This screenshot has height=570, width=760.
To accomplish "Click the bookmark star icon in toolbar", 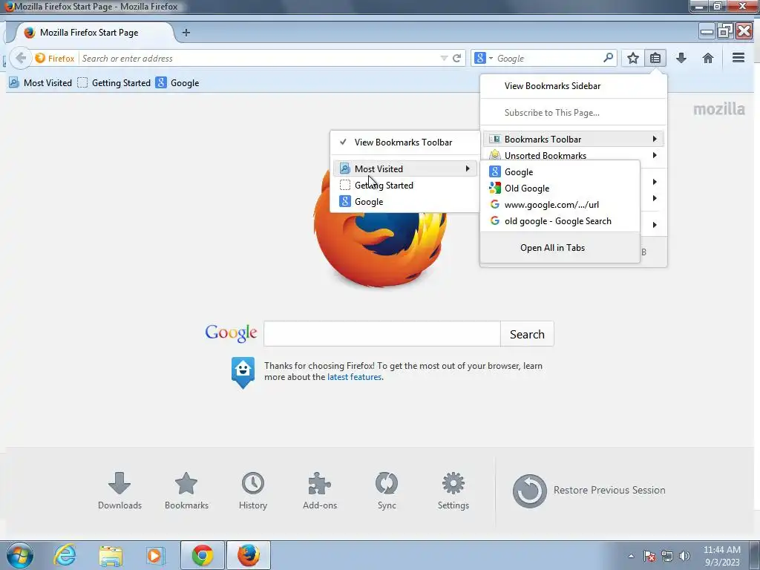I will coord(632,58).
